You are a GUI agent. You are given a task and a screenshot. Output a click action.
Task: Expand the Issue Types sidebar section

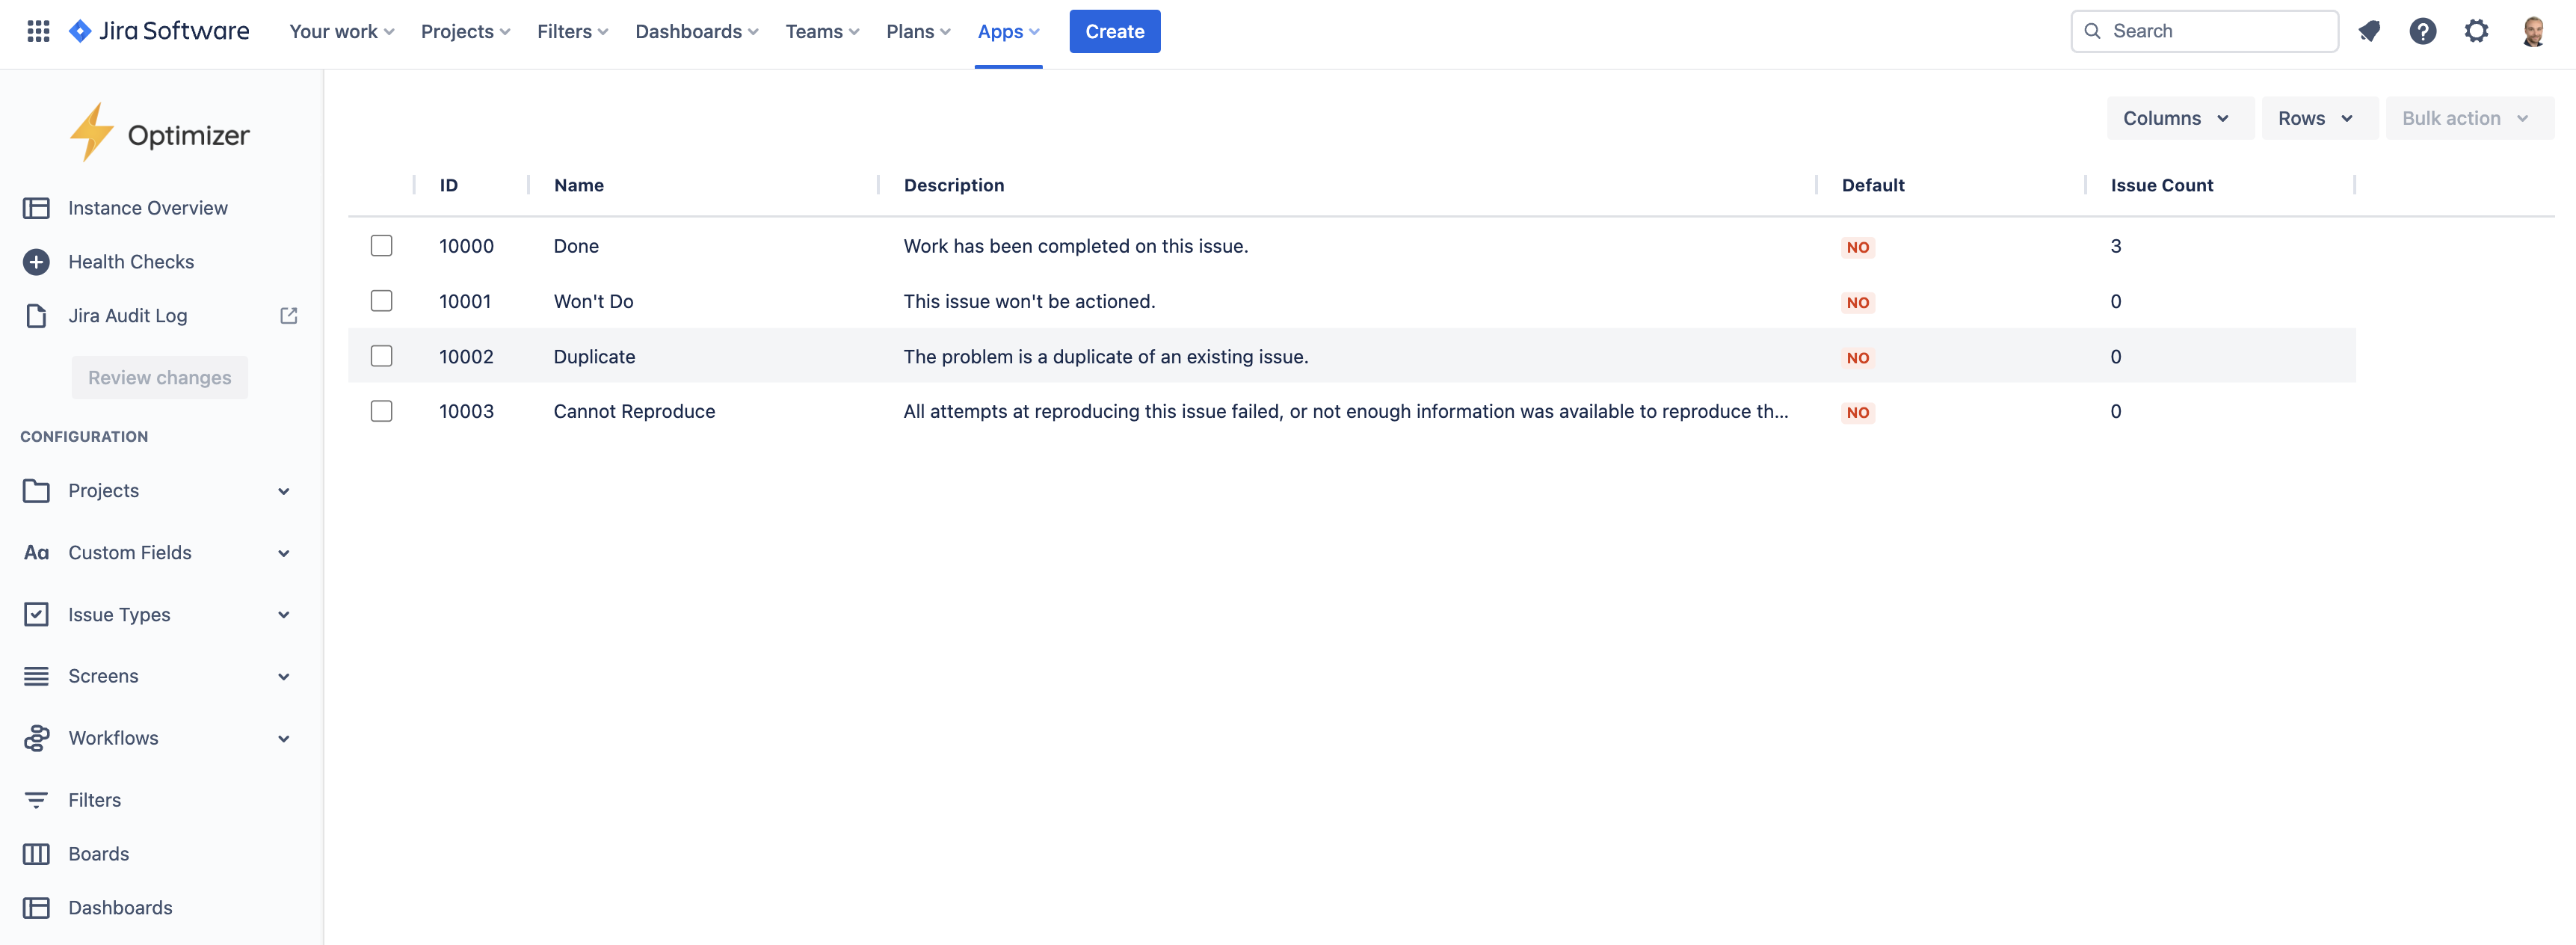coord(284,615)
